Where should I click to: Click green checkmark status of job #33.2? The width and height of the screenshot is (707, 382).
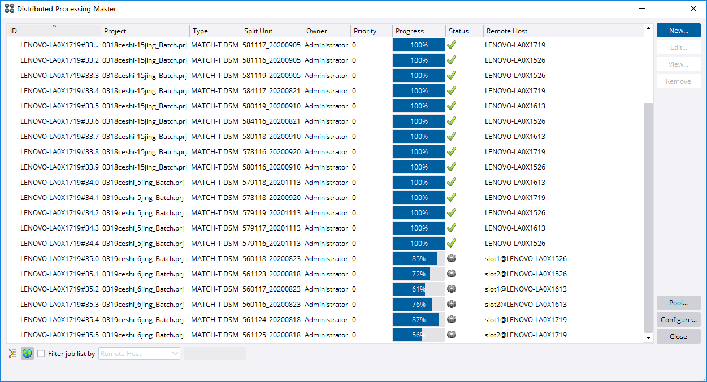(x=451, y=60)
